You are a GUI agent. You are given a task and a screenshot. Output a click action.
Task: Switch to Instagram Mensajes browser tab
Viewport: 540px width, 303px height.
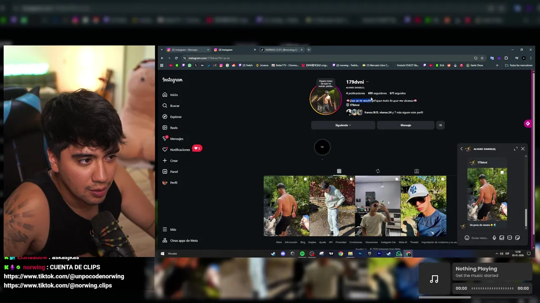tap(188, 50)
